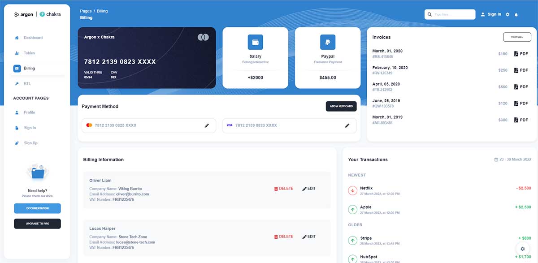Screen dimensions: 538x263
Task: Click the Salary wallet icon
Action: 255,43
